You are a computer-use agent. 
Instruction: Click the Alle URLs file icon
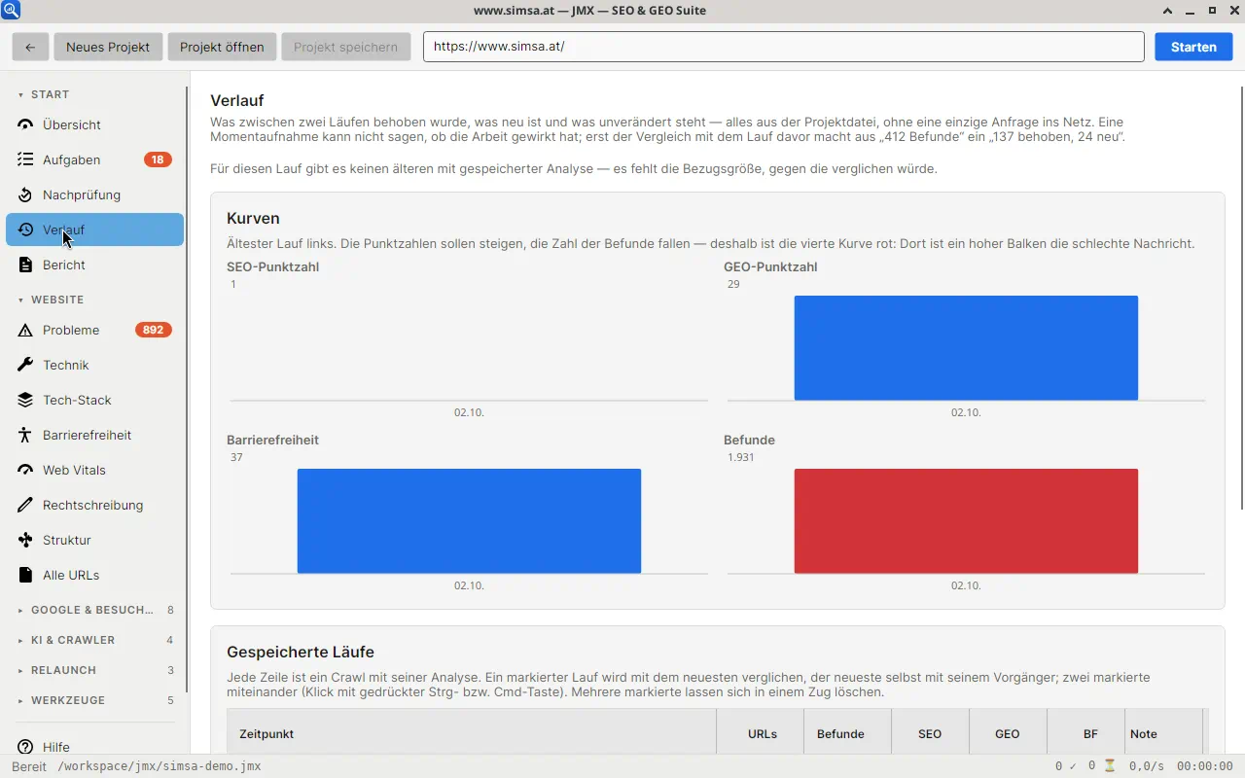25,575
